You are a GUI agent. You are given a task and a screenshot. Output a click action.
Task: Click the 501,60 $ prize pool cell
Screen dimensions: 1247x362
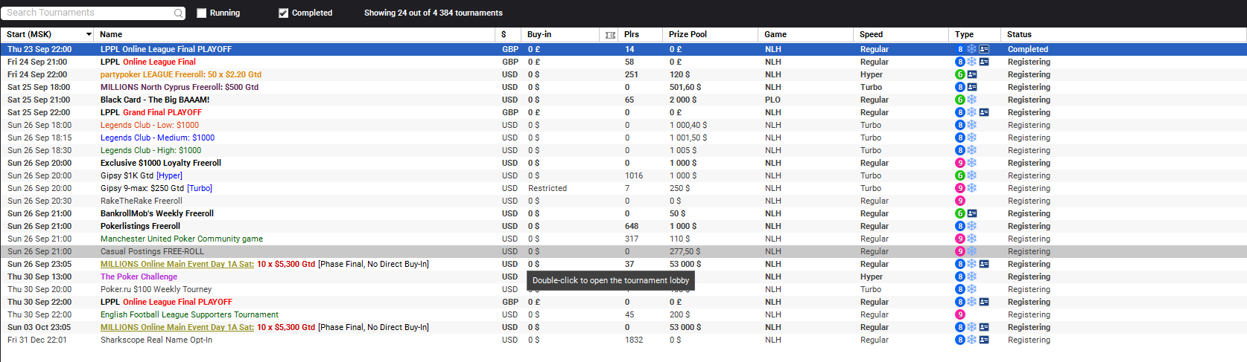click(685, 87)
